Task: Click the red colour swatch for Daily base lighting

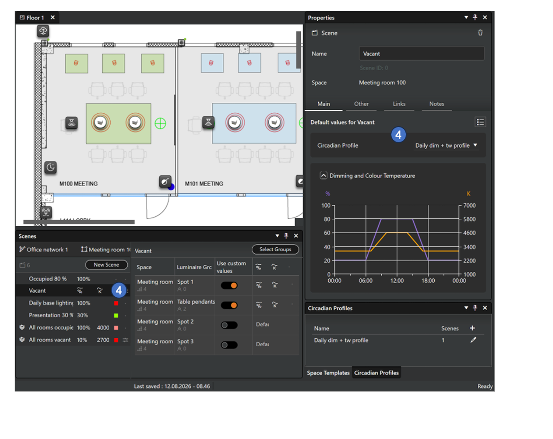Action: pos(116,303)
